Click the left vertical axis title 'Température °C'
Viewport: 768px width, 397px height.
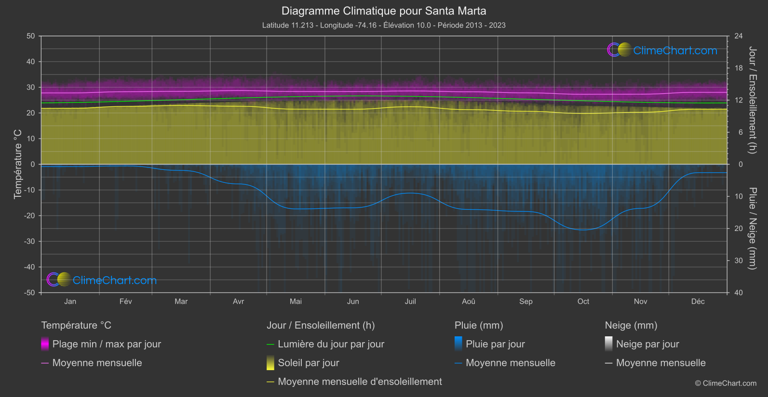point(18,164)
